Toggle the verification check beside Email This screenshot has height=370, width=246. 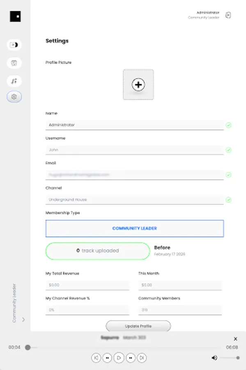(228, 175)
